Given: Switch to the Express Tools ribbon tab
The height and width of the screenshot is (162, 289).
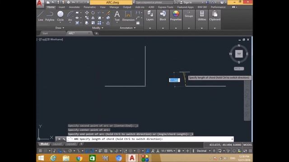Looking at the screenshot, I should click(x=166, y=7).
